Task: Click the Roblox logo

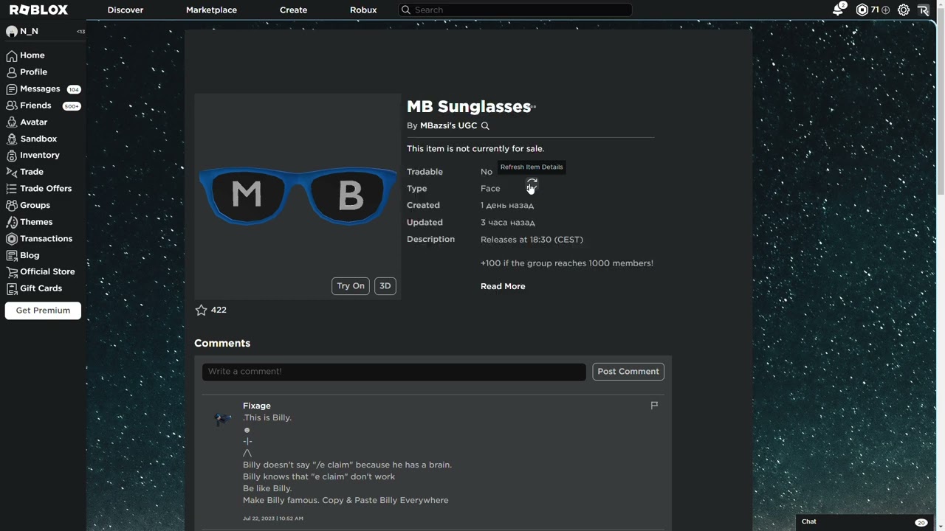Action: pyautogui.click(x=38, y=10)
